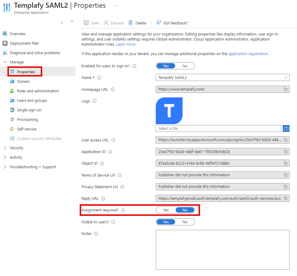Delete the enterprise application
Image resolution: width=297 pixels, height=276 pixels.
tap(137, 23)
